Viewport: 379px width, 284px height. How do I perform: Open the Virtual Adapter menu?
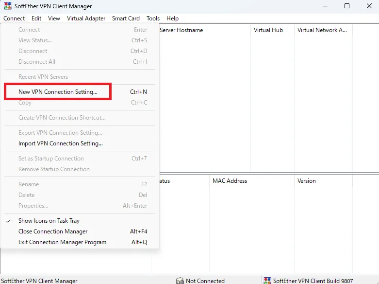[86, 18]
